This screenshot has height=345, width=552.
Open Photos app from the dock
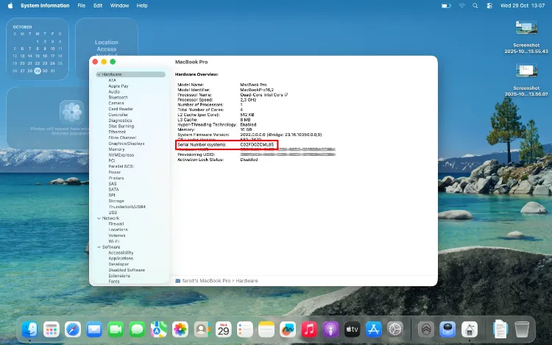coord(180,329)
